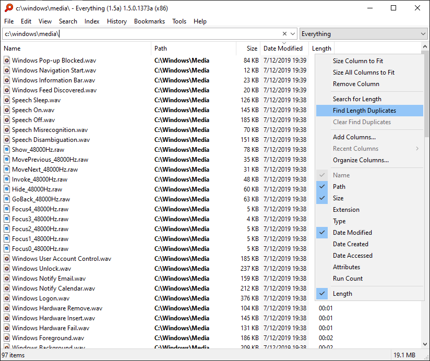This screenshot has width=430, height=361.
Task: Choose Size Column to Fit
Action: point(369,61)
